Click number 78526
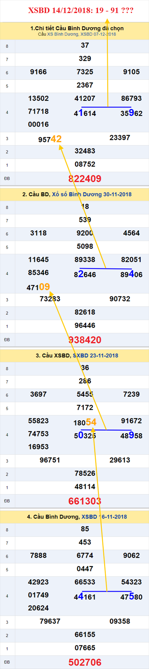This screenshot has height=669, width=149. click(x=85, y=473)
